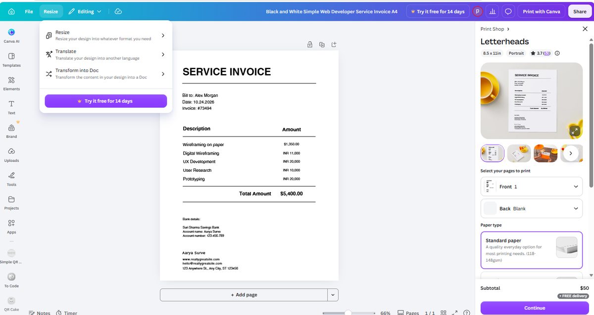Open the Back Blank dropdown
The width and height of the screenshot is (594, 315).
tap(532, 208)
